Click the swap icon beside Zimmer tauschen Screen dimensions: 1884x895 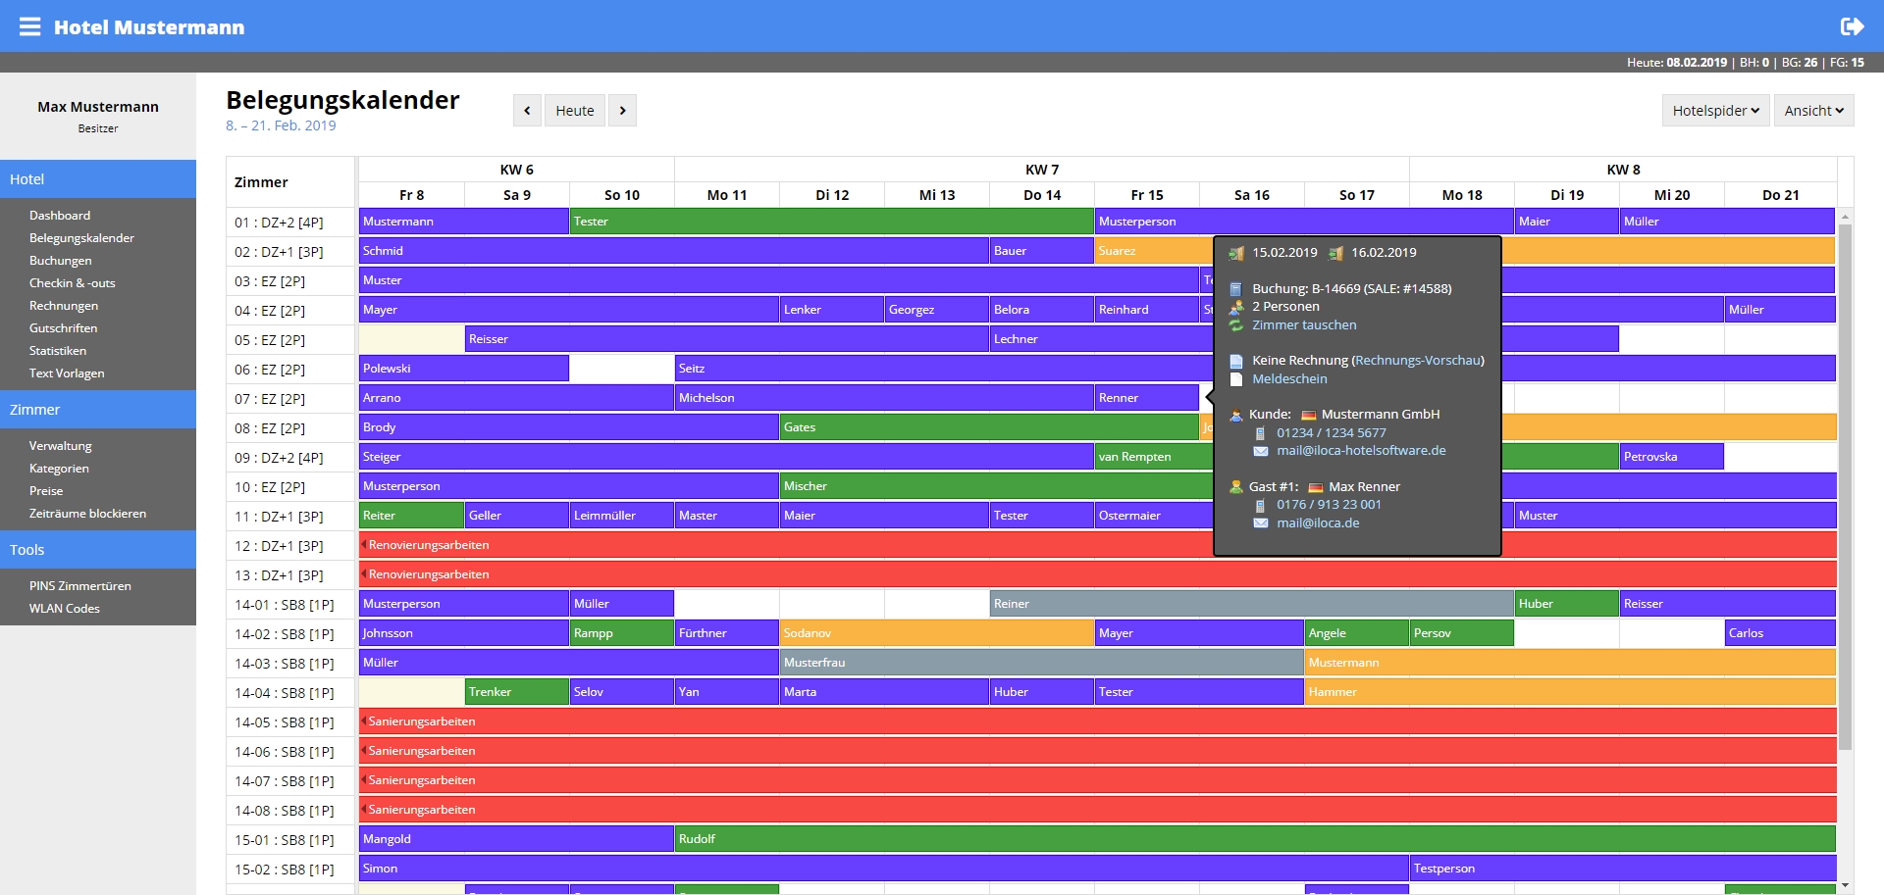click(x=1236, y=325)
